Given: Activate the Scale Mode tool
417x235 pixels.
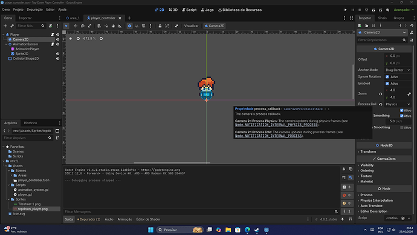Looking at the screenshot, I should pyautogui.click(x=90, y=26).
